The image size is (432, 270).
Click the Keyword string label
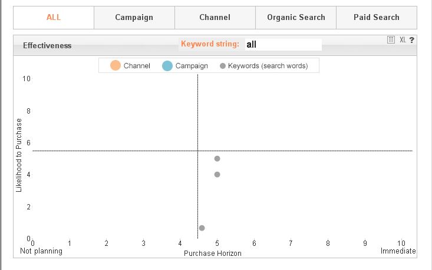click(210, 44)
